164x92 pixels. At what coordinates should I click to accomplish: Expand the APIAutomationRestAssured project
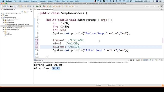(x=2, y=14)
